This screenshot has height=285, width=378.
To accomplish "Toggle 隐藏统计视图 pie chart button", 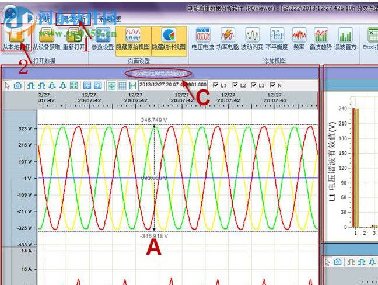I will pyautogui.click(x=169, y=40).
